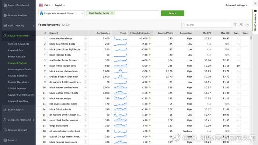Sort by Competition column header
The width and height of the screenshot is (258, 145).
[184, 33]
